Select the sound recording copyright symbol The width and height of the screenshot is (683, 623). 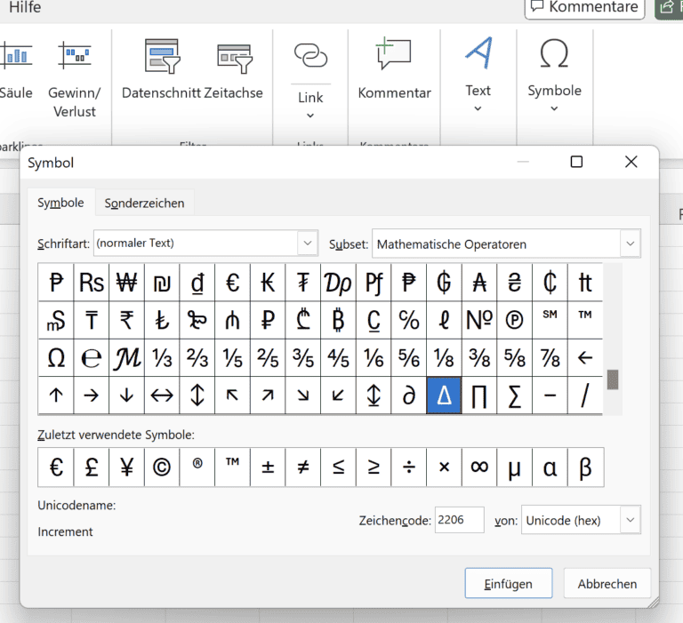click(x=514, y=320)
